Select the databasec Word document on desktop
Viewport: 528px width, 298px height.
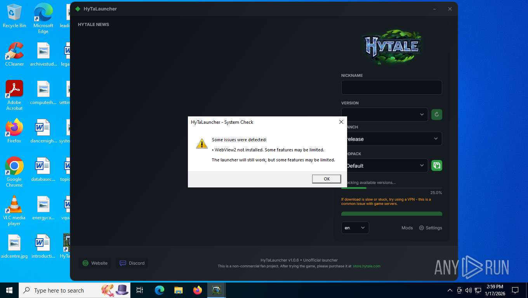pos(43,170)
